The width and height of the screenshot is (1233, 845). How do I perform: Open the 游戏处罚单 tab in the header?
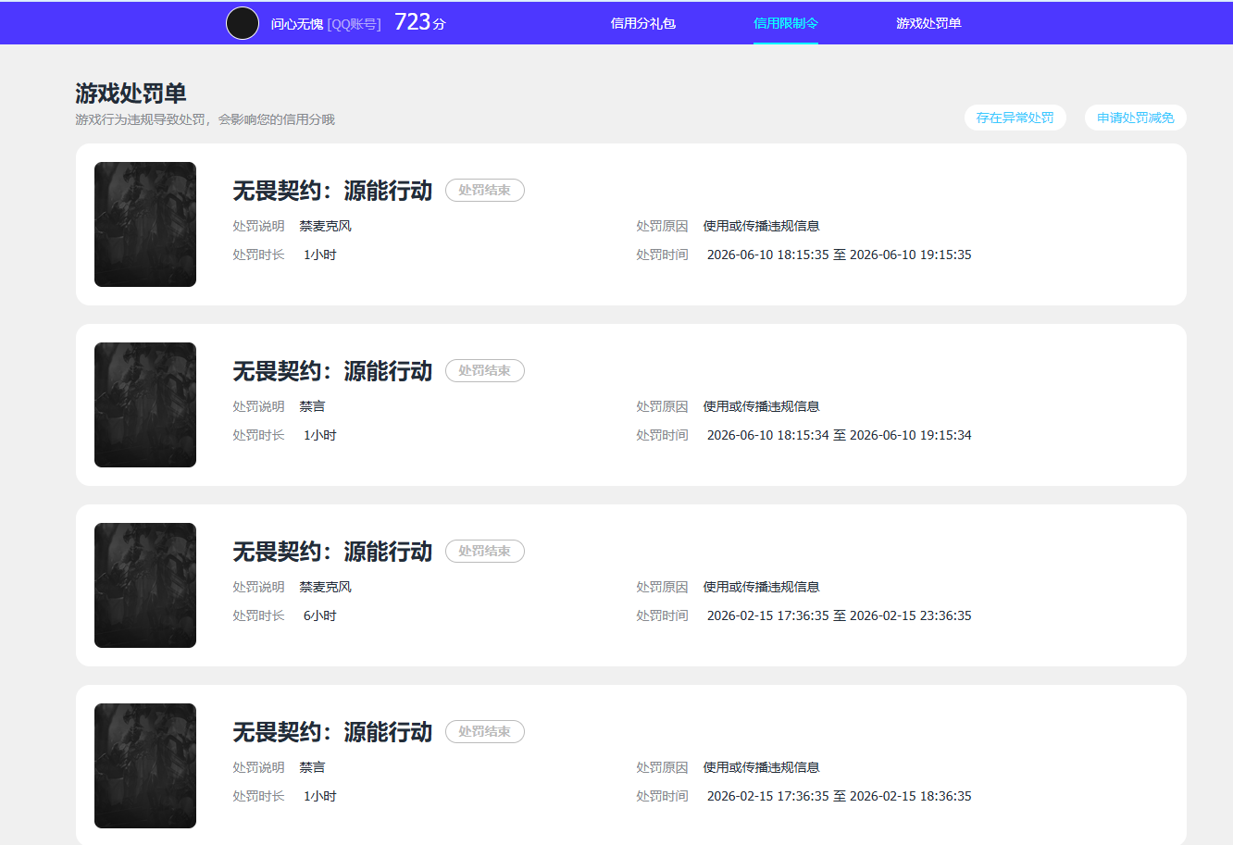tap(928, 23)
